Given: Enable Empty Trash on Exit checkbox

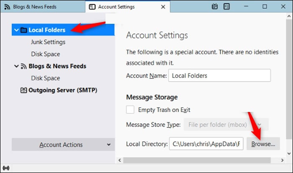Looking at the screenshot, I should (x=131, y=110).
